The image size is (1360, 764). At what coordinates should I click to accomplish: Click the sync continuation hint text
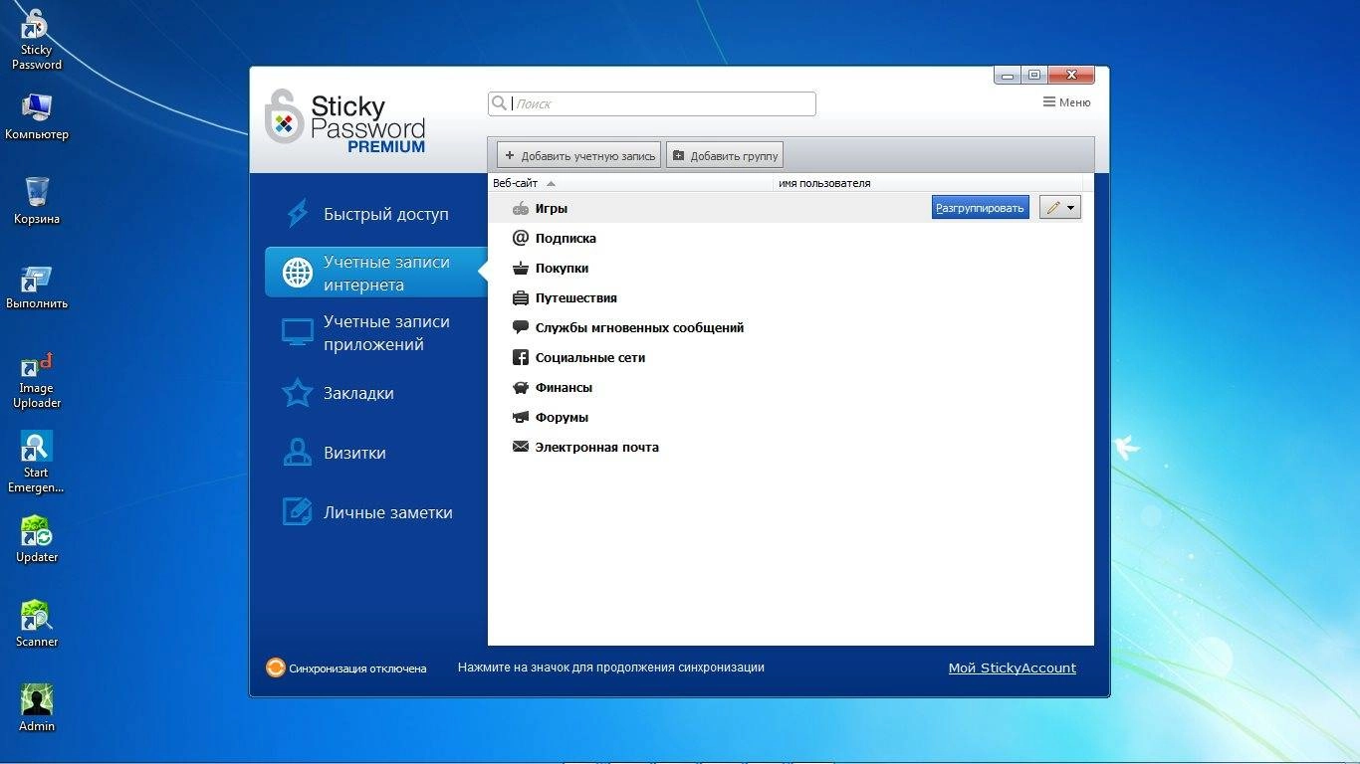pyautogui.click(x=611, y=668)
